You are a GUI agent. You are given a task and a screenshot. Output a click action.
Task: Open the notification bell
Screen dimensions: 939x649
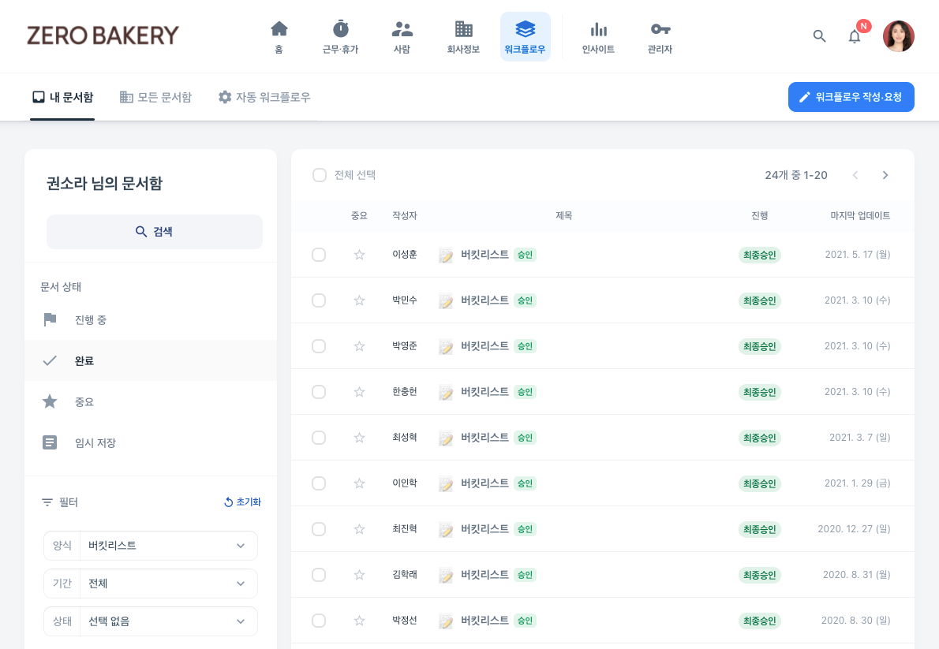pos(855,36)
